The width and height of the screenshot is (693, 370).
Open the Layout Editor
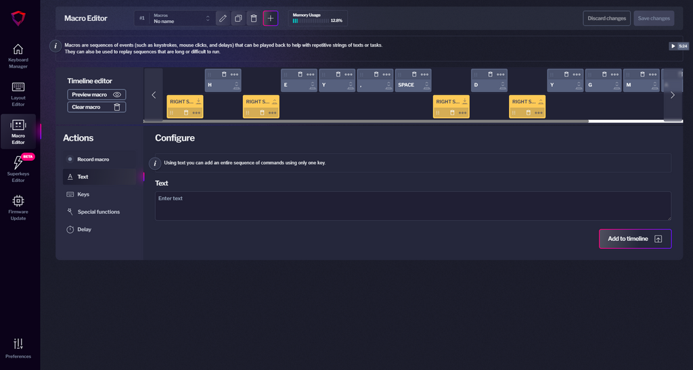coord(18,94)
